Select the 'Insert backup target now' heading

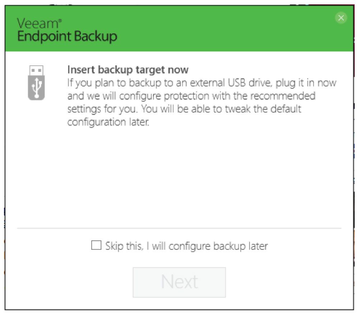pos(128,70)
